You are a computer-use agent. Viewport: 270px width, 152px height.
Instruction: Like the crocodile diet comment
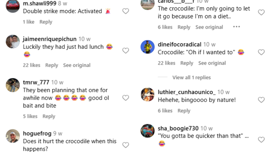[x=261, y=12]
